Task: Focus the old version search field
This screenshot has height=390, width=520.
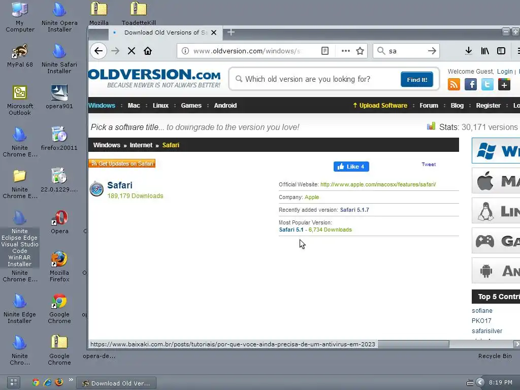Action: (315, 79)
